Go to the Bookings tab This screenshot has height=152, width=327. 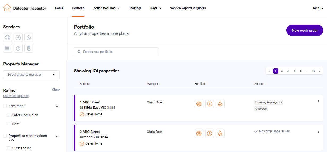click(135, 8)
